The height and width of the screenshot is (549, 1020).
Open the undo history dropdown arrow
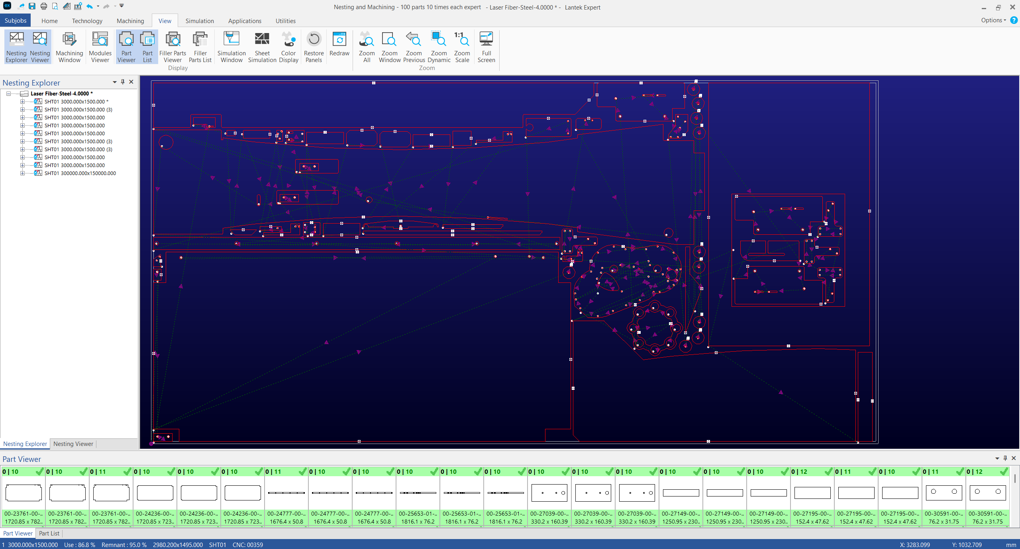coord(98,6)
